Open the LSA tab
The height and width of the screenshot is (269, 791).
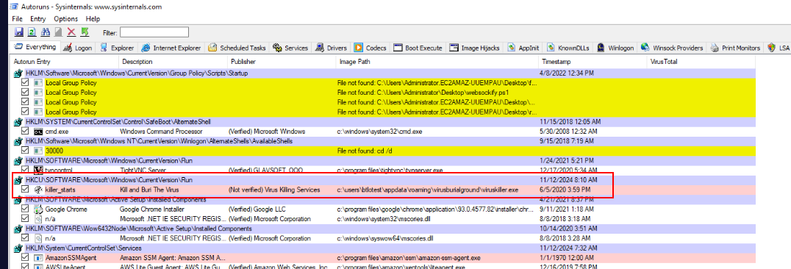779,48
